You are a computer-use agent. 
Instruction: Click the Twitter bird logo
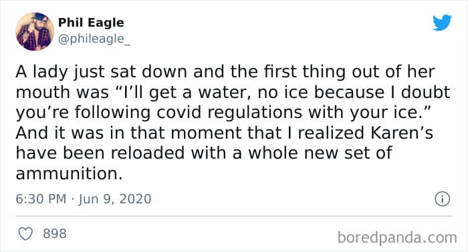(442, 23)
